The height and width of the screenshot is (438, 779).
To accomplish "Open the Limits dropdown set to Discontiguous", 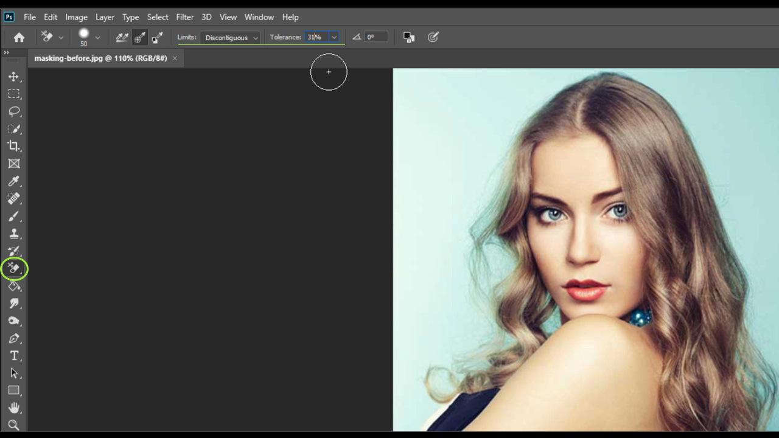I will [x=231, y=38].
